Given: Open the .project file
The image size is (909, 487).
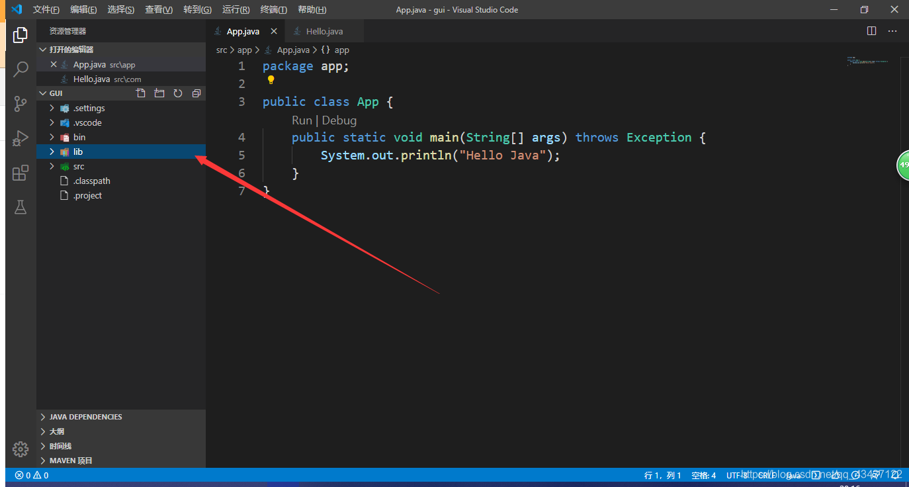Looking at the screenshot, I should coord(121,195).
